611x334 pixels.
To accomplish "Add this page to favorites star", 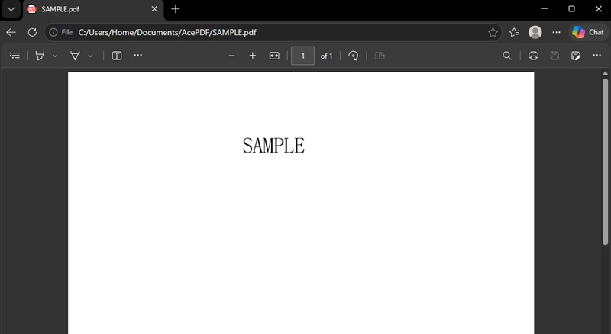I will [493, 32].
